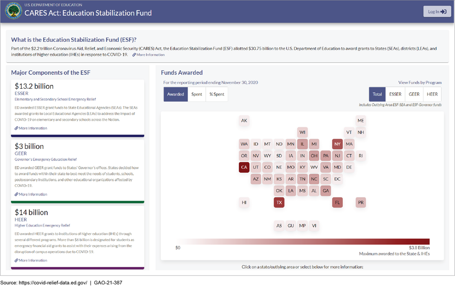The width and height of the screenshot is (455, 286).
Task: Switch to the % Spent view
Action: coord(217,94)
